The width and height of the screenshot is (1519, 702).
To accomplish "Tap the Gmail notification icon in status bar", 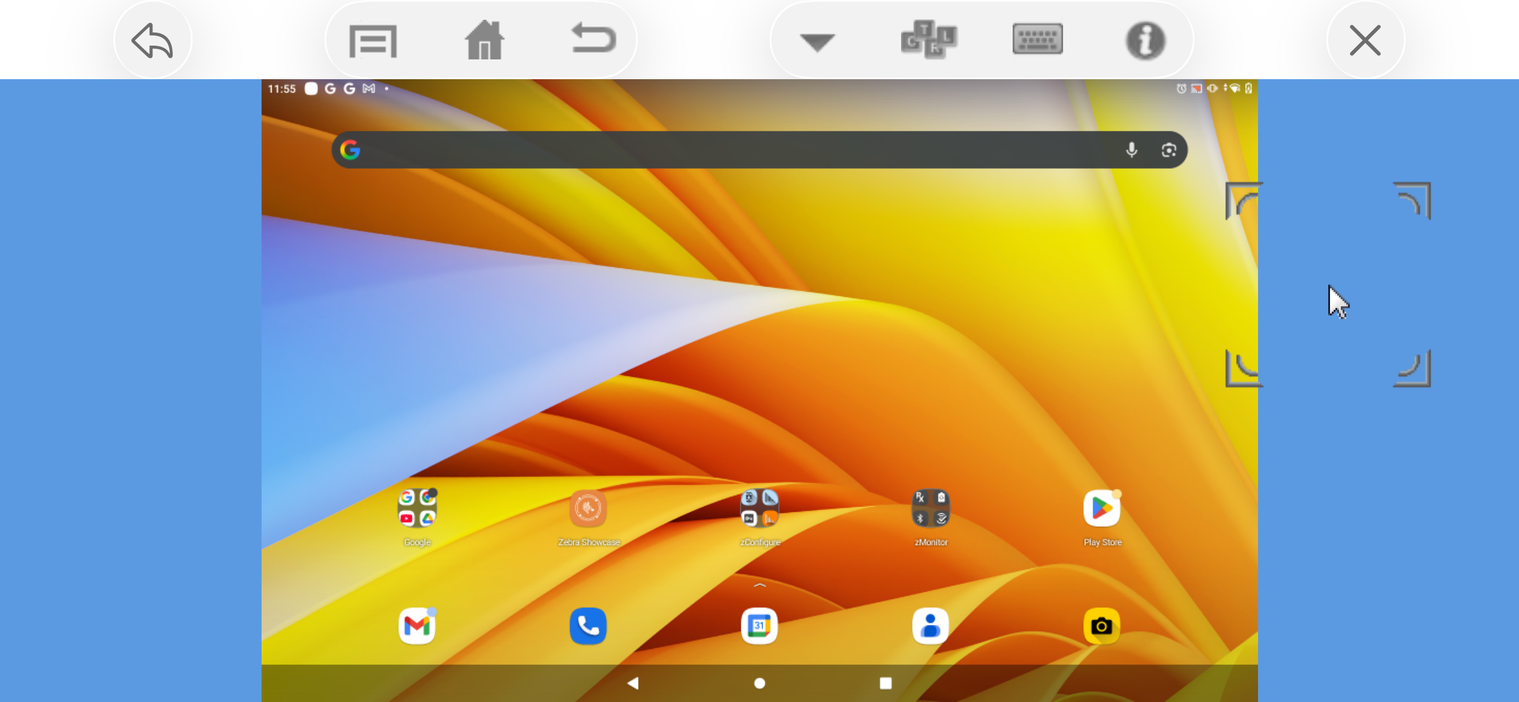I will click(369, 89).
